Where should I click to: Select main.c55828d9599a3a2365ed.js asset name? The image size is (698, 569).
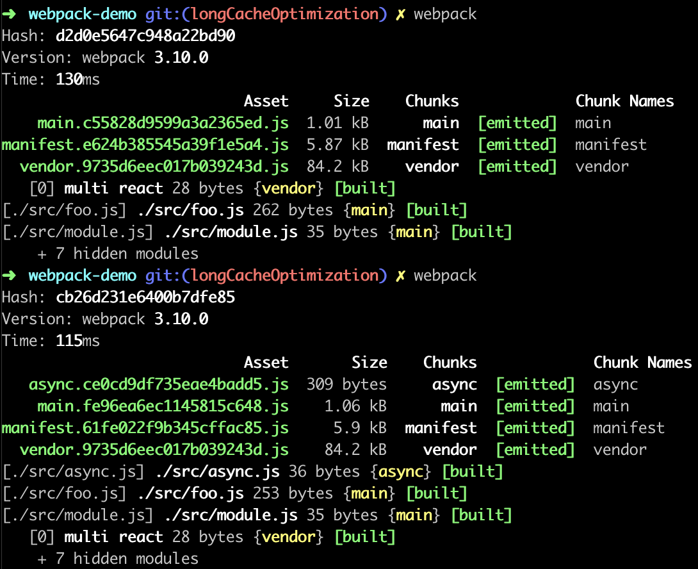point(163,123)
